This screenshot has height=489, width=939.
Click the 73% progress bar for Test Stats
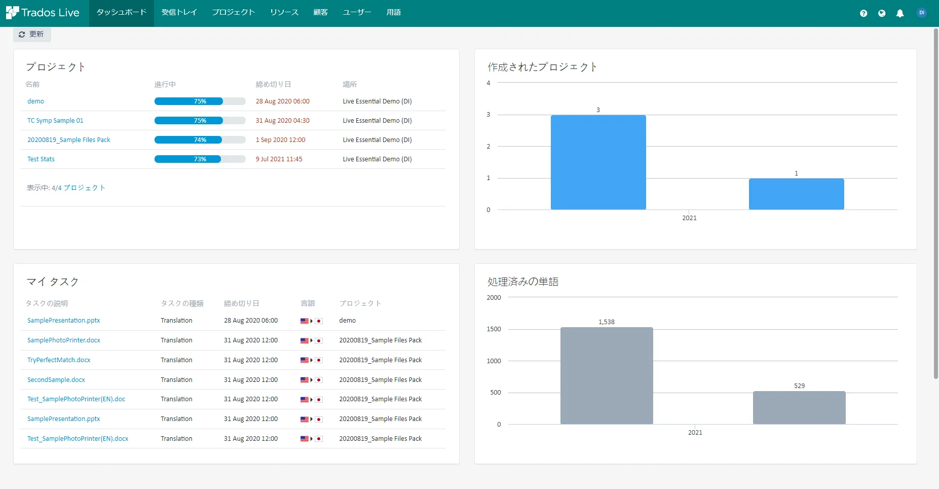(x=200, y=159)
